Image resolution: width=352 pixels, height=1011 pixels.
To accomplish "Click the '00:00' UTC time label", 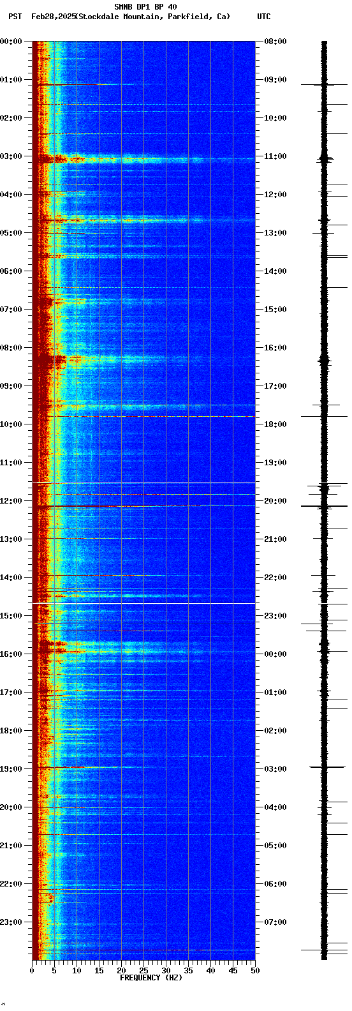I will [x=275, y=654].
